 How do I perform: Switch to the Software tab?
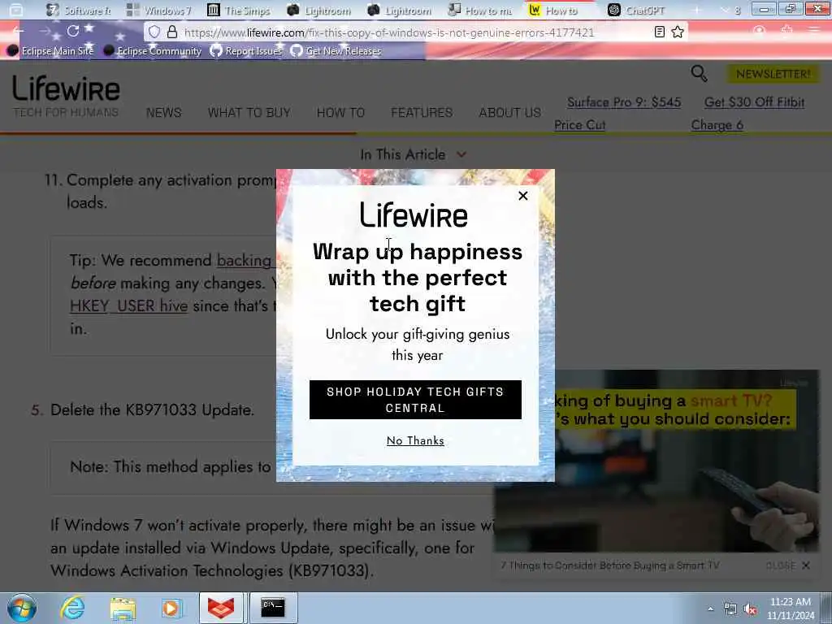(x=79, y=10)
